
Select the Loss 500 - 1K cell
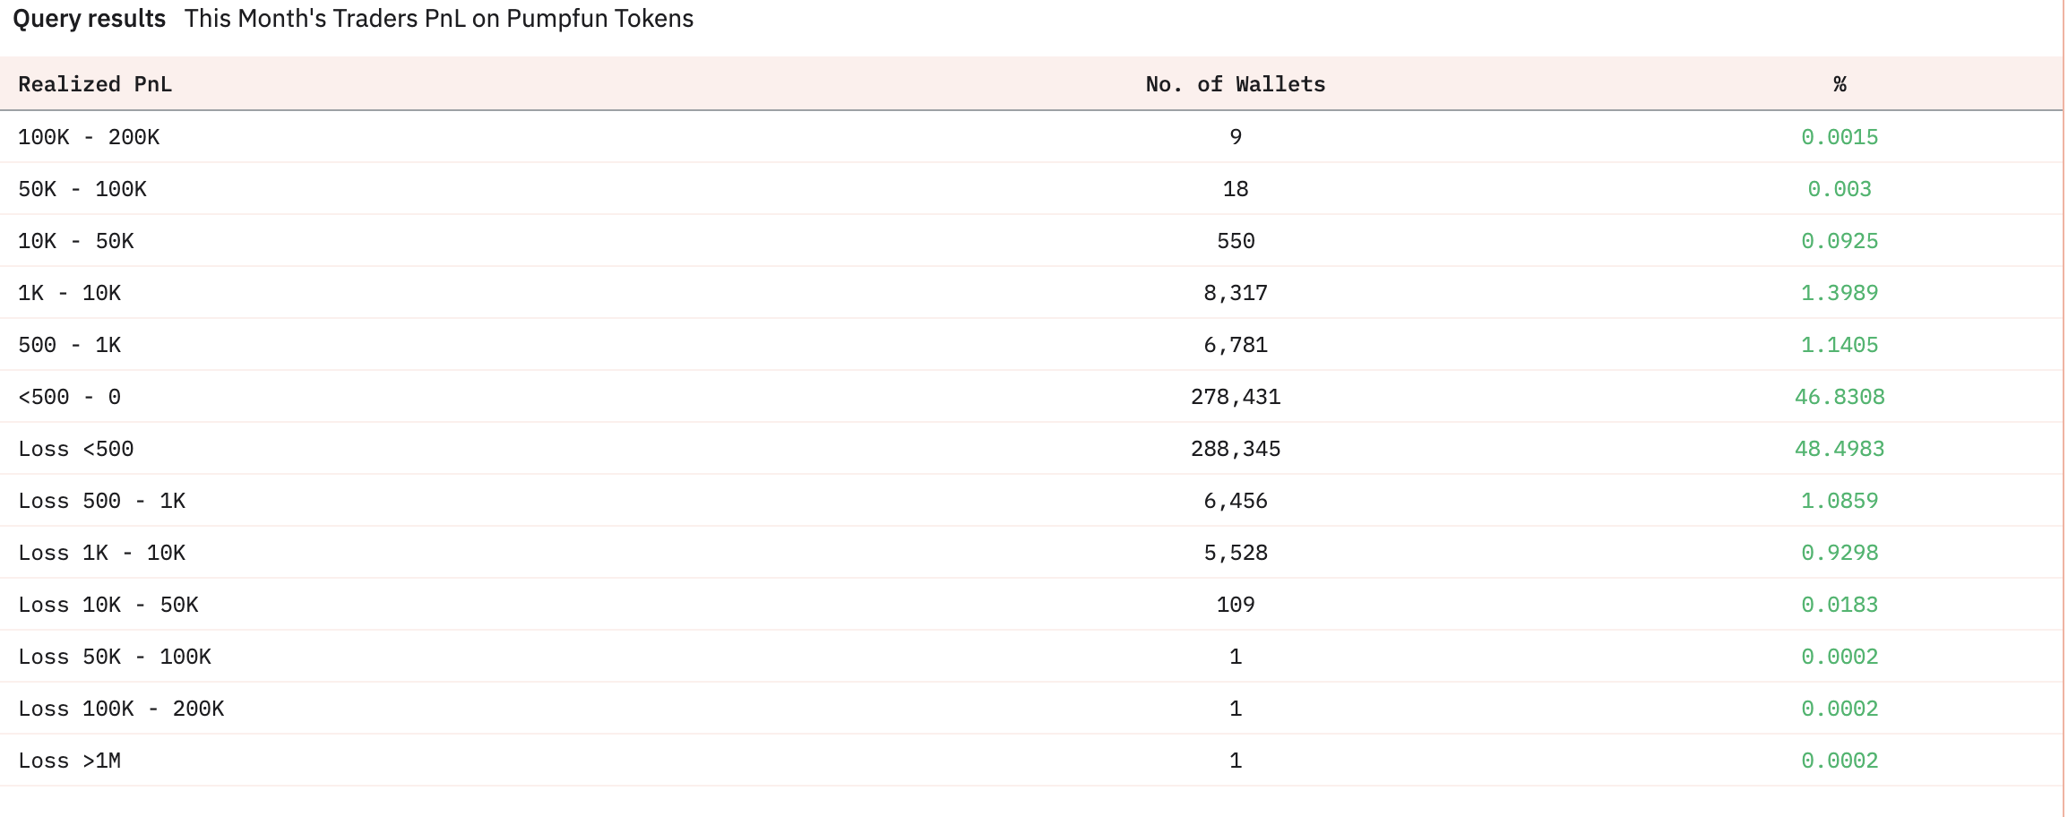pos(101,501)
